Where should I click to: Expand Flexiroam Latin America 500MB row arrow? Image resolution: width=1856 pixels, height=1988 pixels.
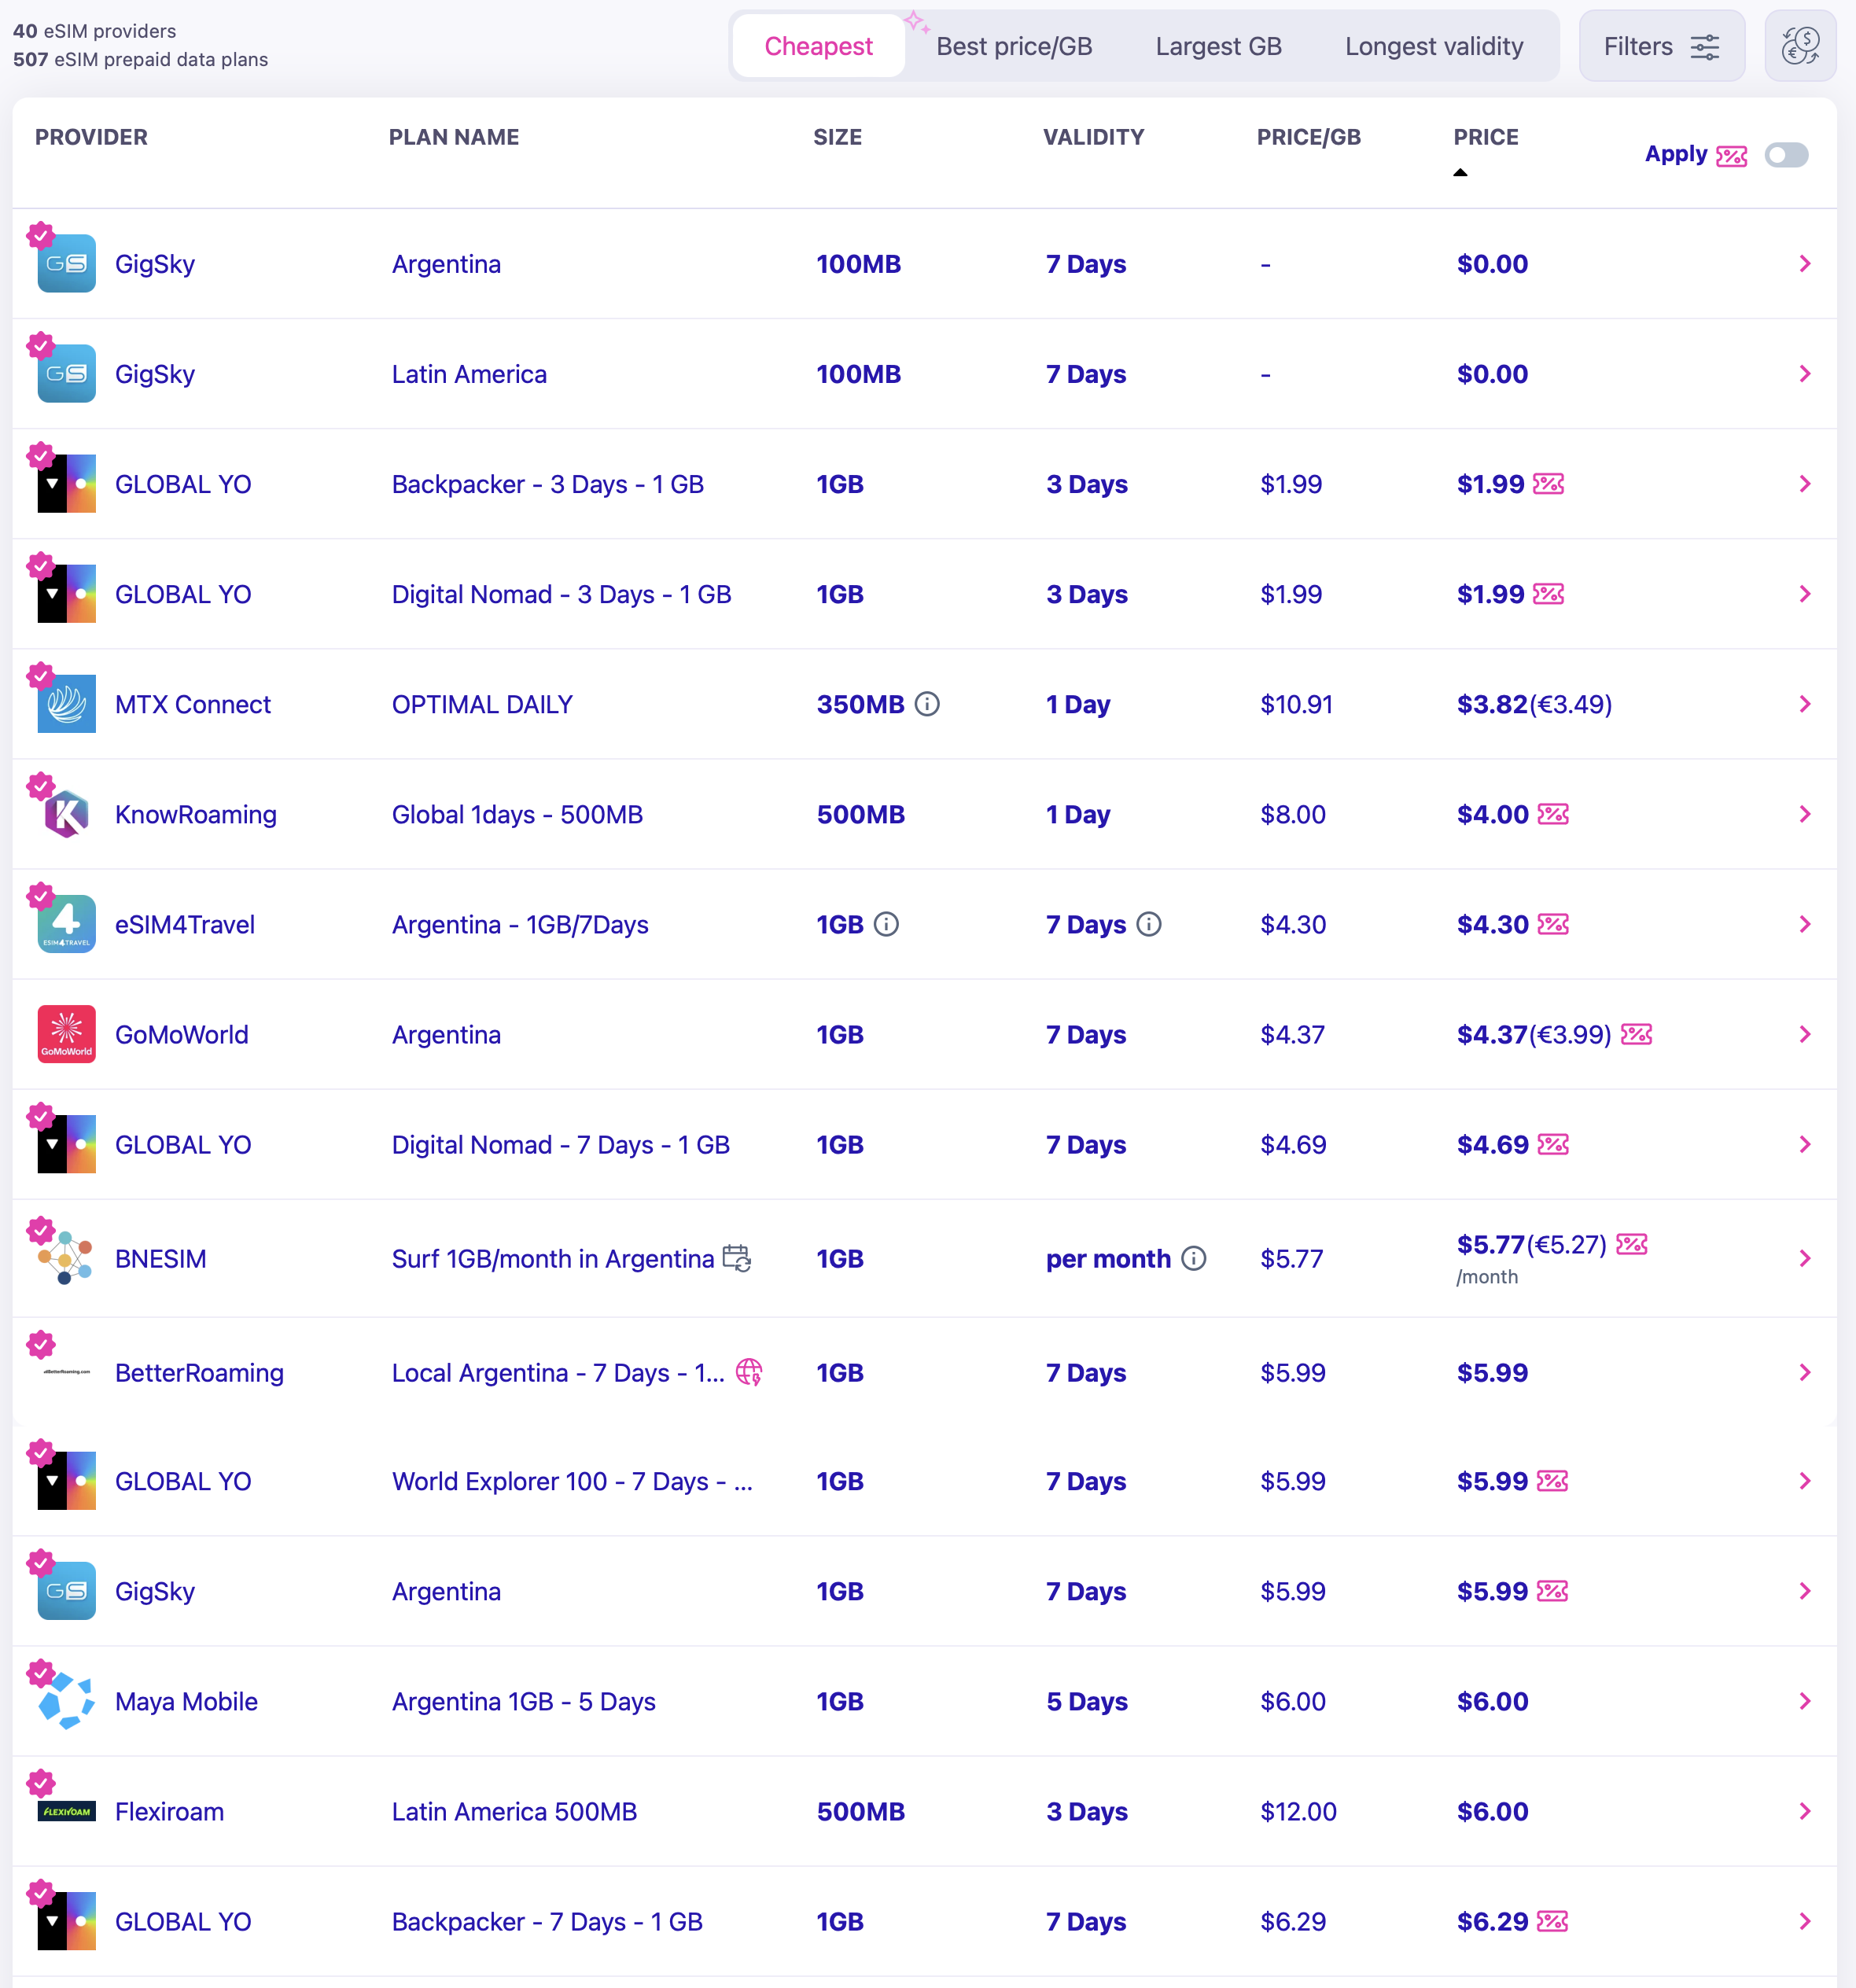[x=1804, y=1811]
